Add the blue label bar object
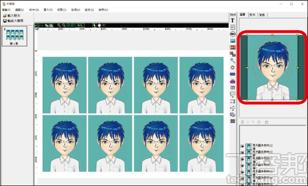The width and height of the screenshot is (308, 186). coord(233,74)
